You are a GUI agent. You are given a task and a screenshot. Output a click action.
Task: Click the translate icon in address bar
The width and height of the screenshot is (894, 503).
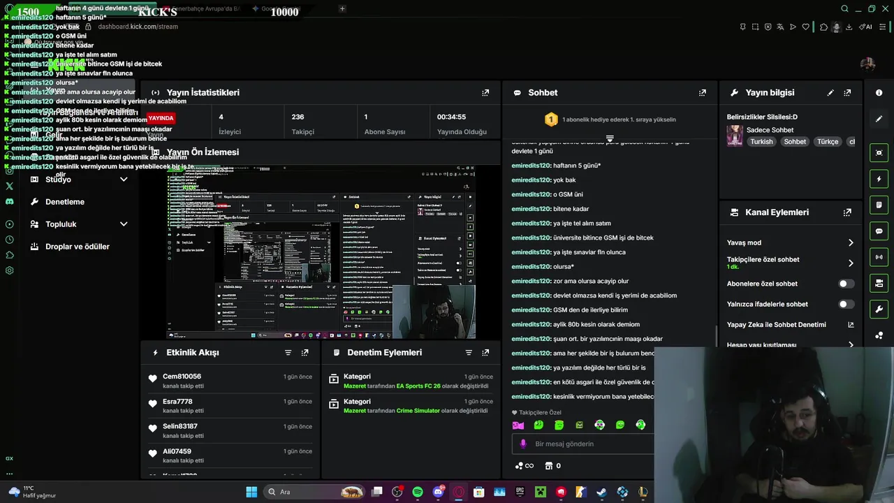click(x=780, y=27)
